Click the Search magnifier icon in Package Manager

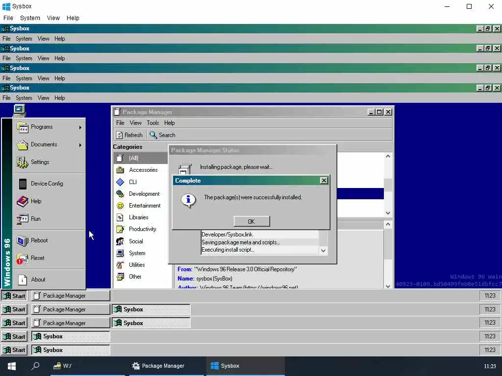pos(153,135)
